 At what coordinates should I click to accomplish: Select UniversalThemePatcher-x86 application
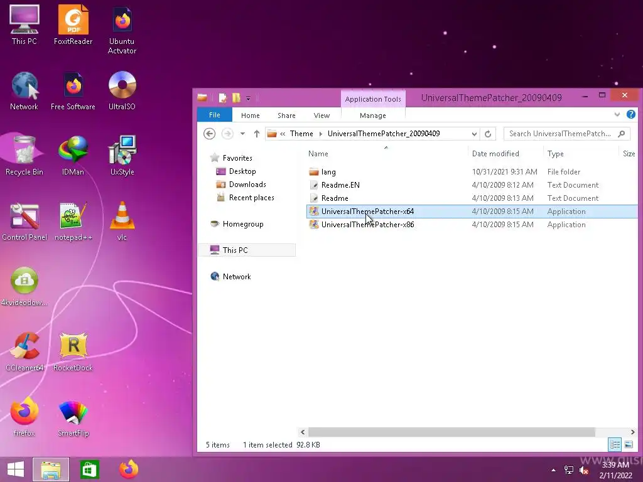(x=472, y=224)
